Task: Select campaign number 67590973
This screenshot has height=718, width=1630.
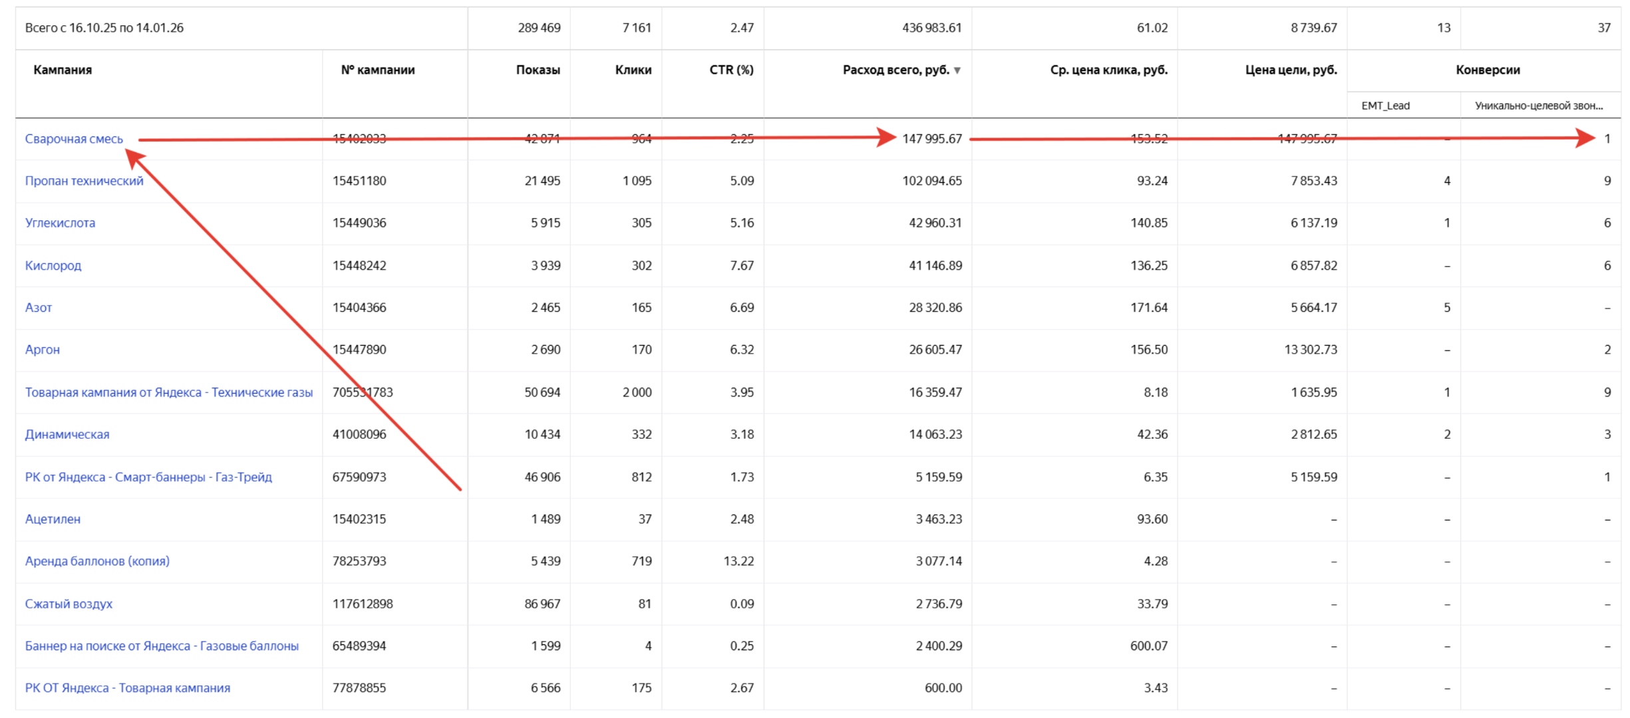Action: tap(359, 477)
